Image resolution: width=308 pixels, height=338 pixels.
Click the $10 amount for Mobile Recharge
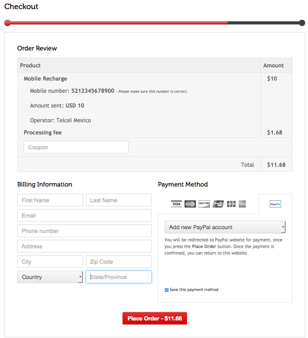tap(272, 78)
